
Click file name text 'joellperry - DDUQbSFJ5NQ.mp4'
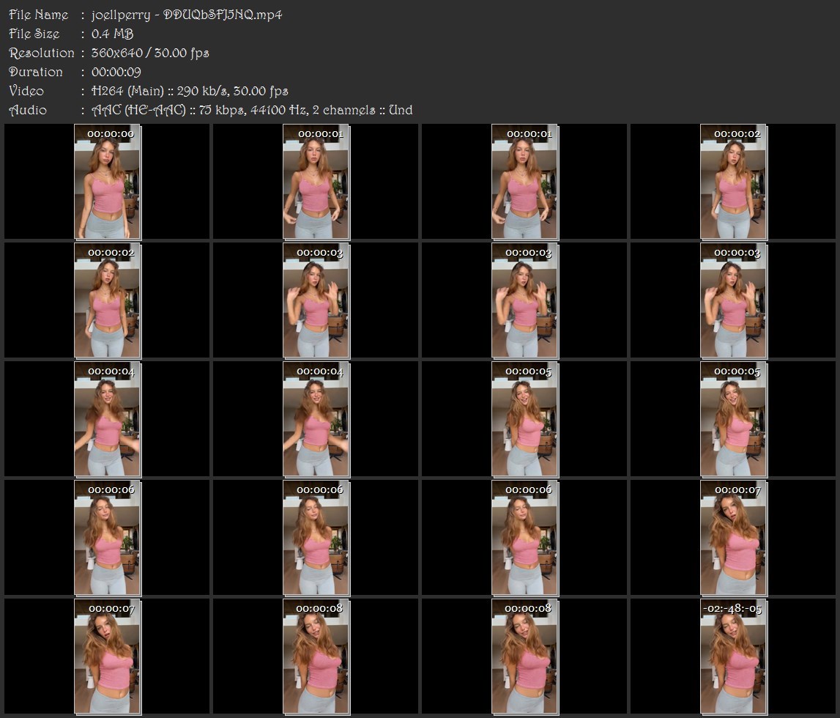187,15
